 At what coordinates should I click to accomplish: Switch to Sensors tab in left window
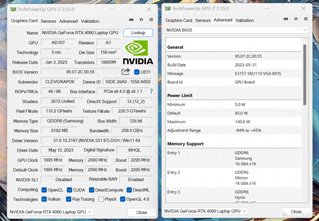click(48, 21)
